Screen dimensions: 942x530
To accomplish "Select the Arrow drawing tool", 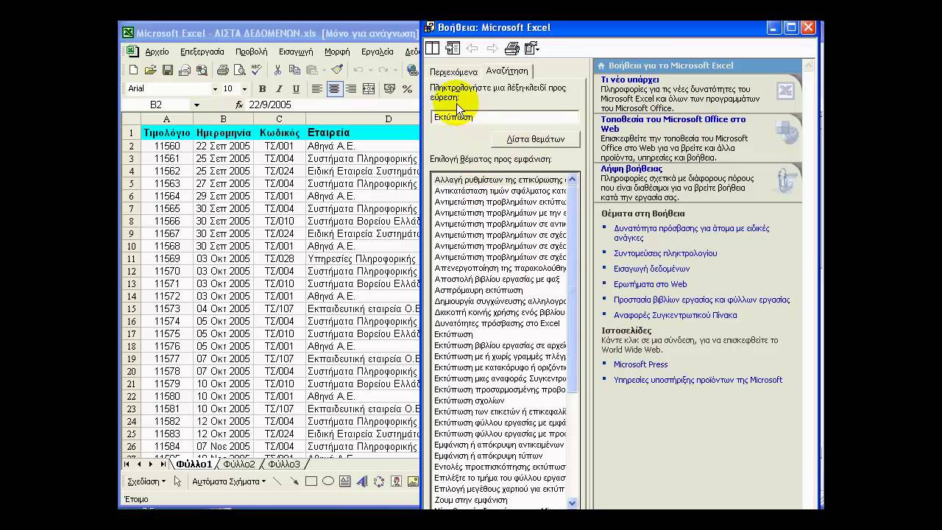I will (x=294, y=481).
